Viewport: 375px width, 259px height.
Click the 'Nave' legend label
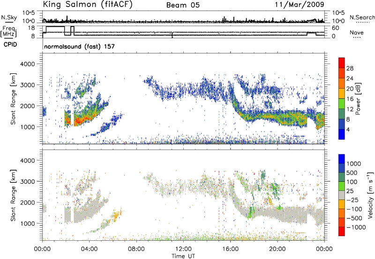click(x=357, y=32)
